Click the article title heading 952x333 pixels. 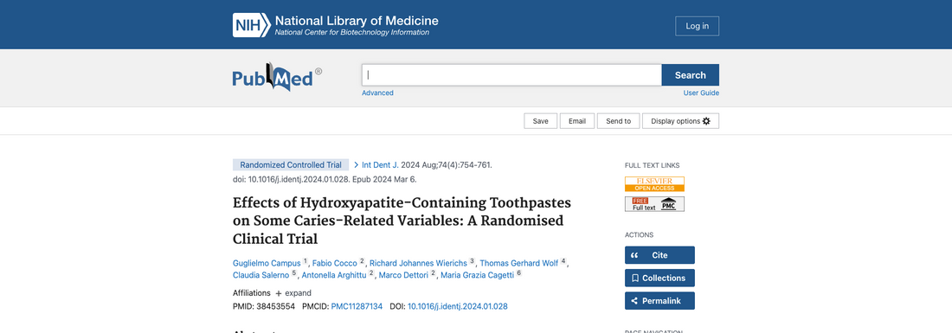coord(402,221)
